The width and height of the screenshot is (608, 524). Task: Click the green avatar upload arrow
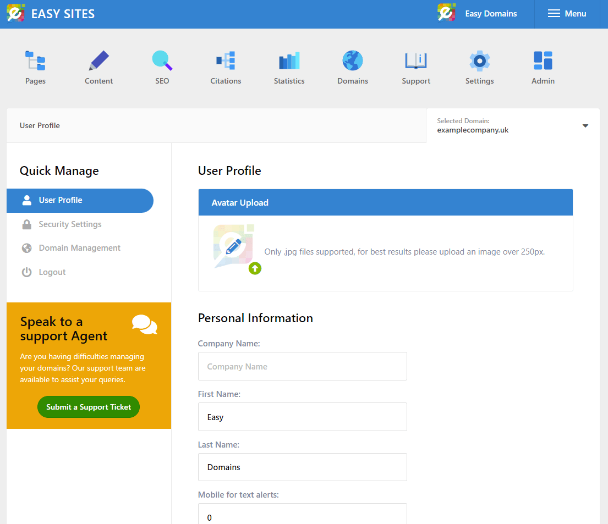point(255,268)
